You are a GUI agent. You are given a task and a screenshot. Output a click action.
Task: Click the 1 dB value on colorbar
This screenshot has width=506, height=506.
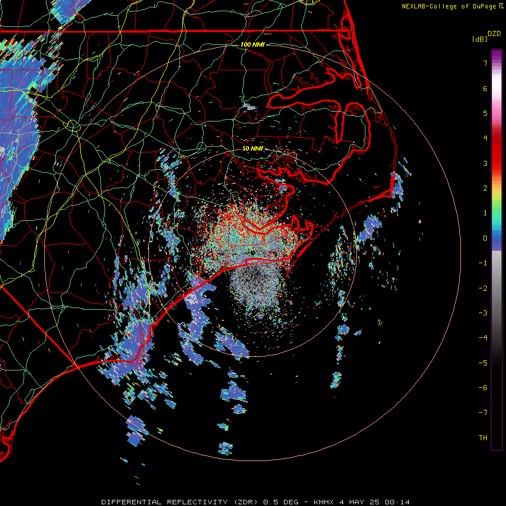pos(485,213)
